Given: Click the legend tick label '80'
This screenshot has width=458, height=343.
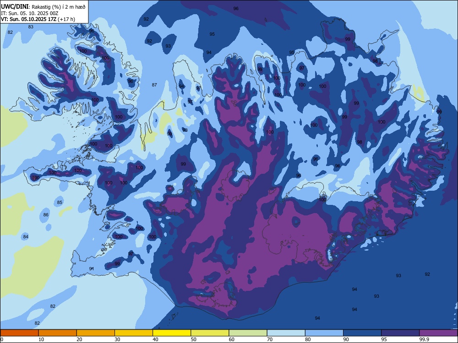Looking at the screenshot, I should (x=308, y=339).
